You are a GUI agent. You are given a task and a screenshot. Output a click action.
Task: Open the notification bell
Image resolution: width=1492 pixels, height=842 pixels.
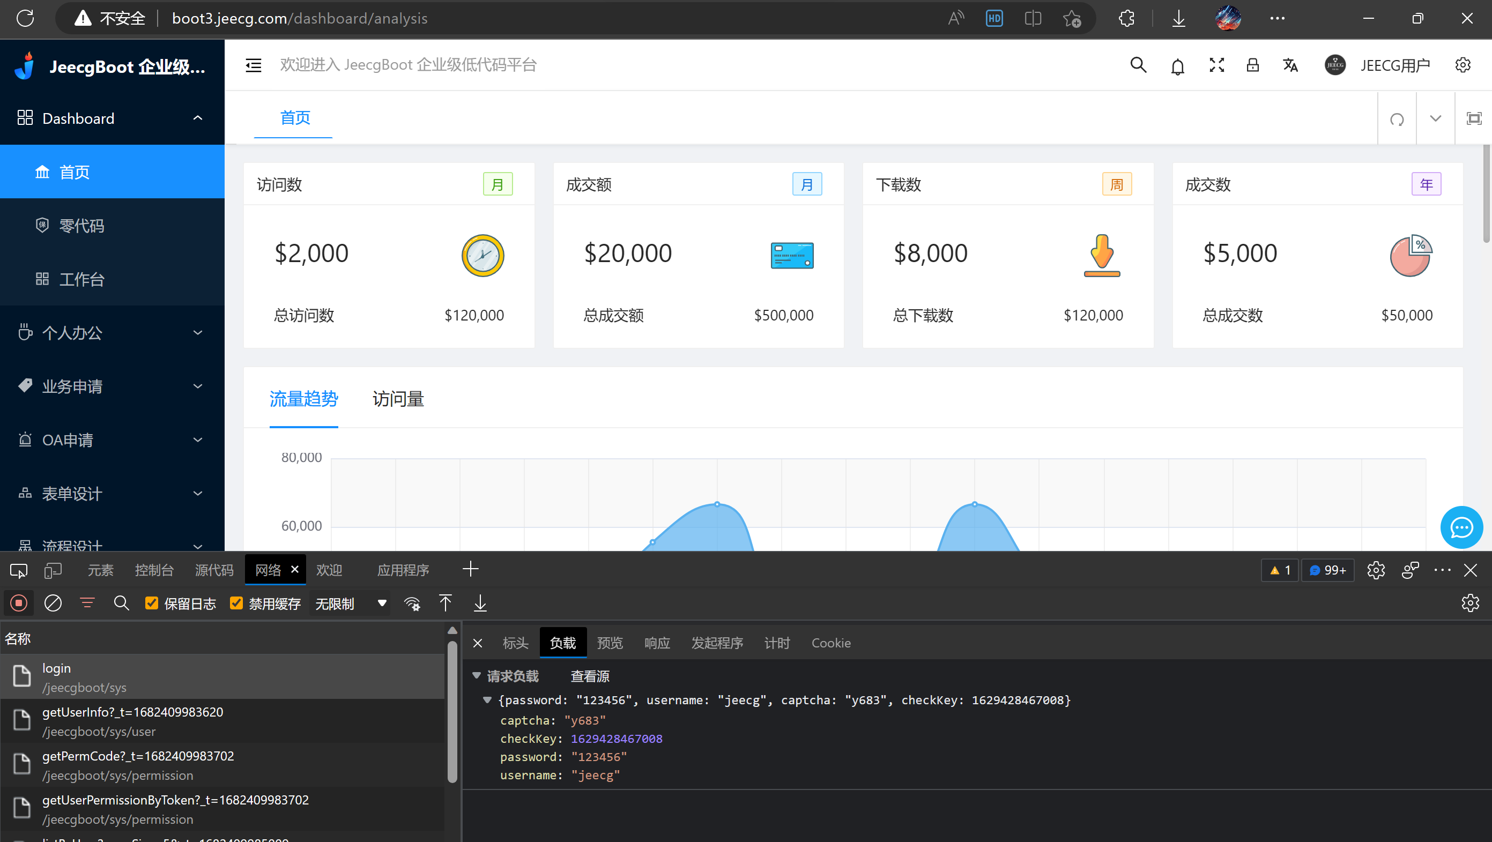(1177, 65)
